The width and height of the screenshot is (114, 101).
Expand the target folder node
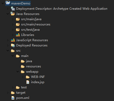(8, 93)
